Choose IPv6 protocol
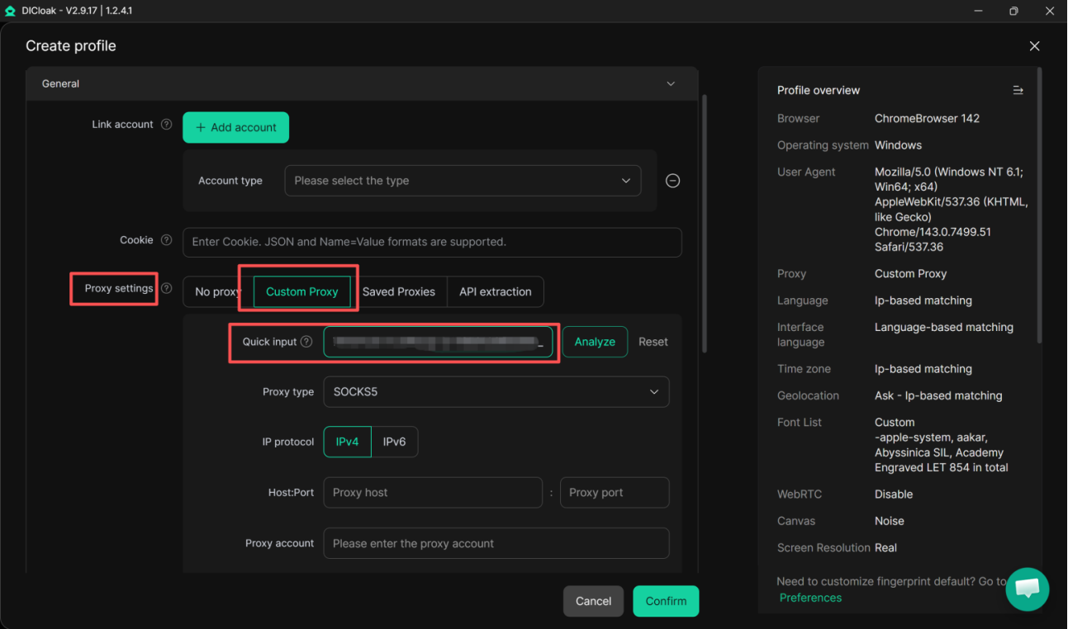1068x629 pixels. (394, 442)
